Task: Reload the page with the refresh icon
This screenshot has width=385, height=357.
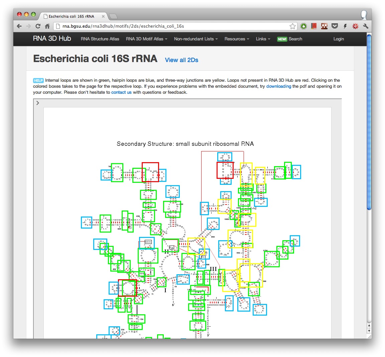Action: click(x=38, y=26)
